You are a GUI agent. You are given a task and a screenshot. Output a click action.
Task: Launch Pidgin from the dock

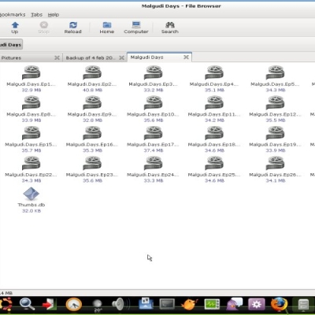coord(234,305)
